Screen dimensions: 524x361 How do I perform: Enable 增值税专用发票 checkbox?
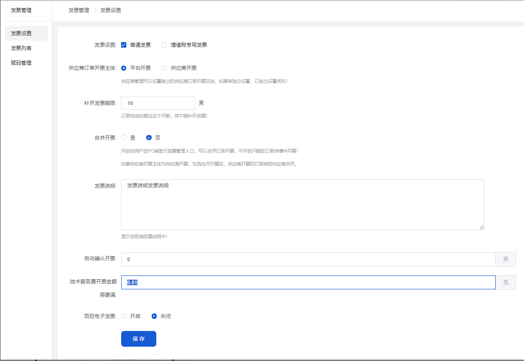click(164, 45)
